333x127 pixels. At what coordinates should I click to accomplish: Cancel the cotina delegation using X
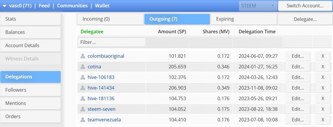pyautogui.click(x=323, y=67)
